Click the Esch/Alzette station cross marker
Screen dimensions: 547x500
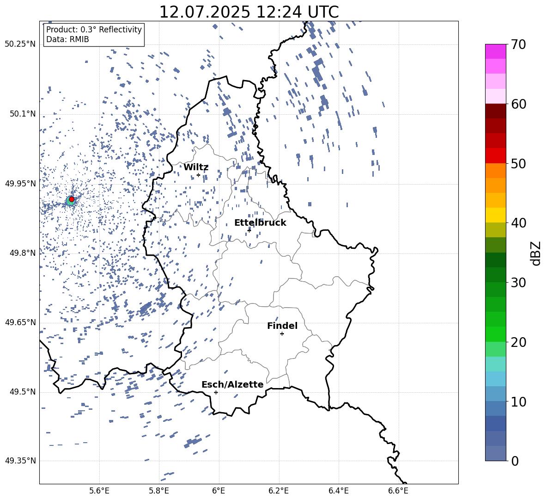[216, 392]
